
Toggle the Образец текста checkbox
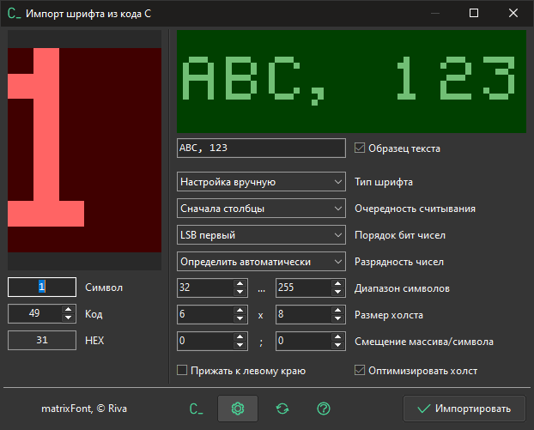pyautogui.click(x=361, y=148)
